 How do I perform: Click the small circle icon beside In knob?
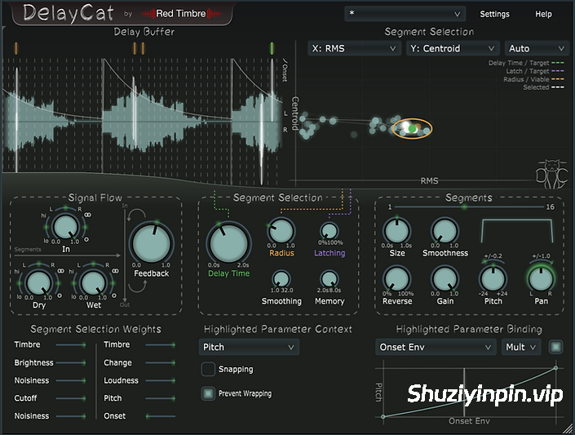pyautogui.click(x=86, y=239)
